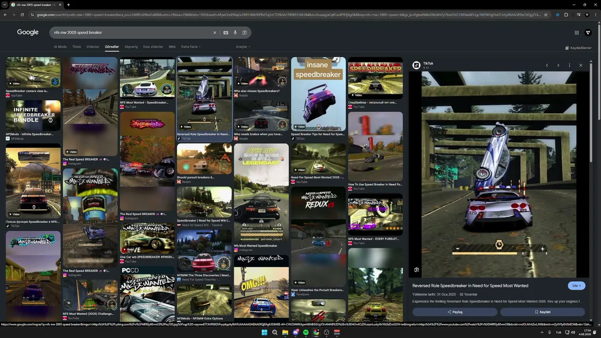Open the Araçlar tools dropdown
Viewport: 601px width, 338px height.
click(243, 47)
